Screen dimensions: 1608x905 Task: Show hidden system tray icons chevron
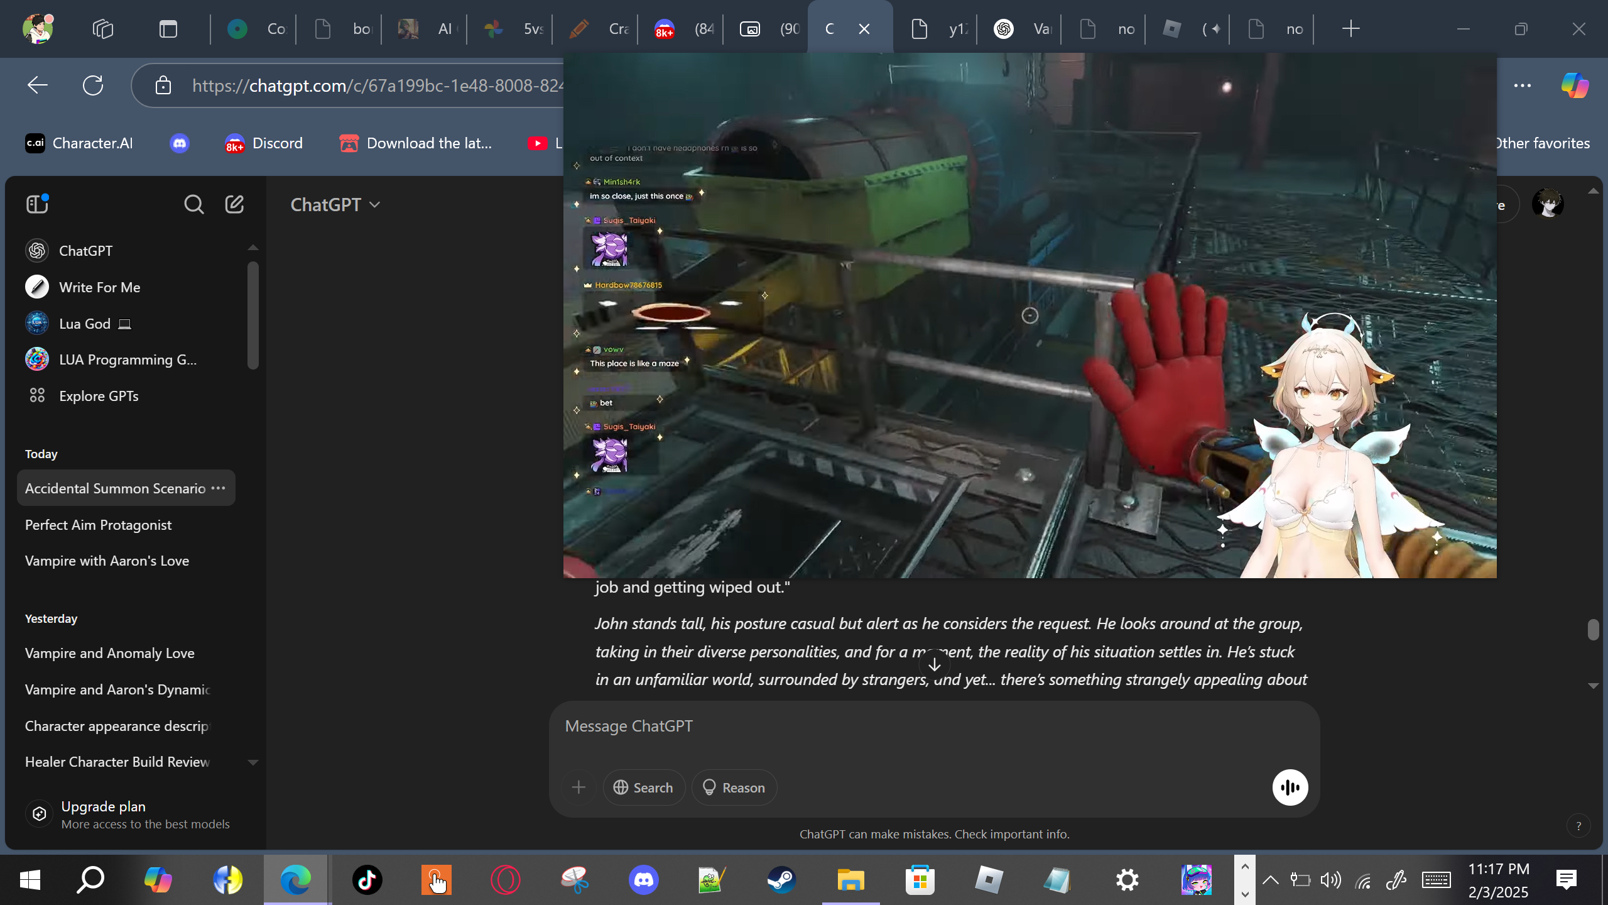tap(1270, 880)
